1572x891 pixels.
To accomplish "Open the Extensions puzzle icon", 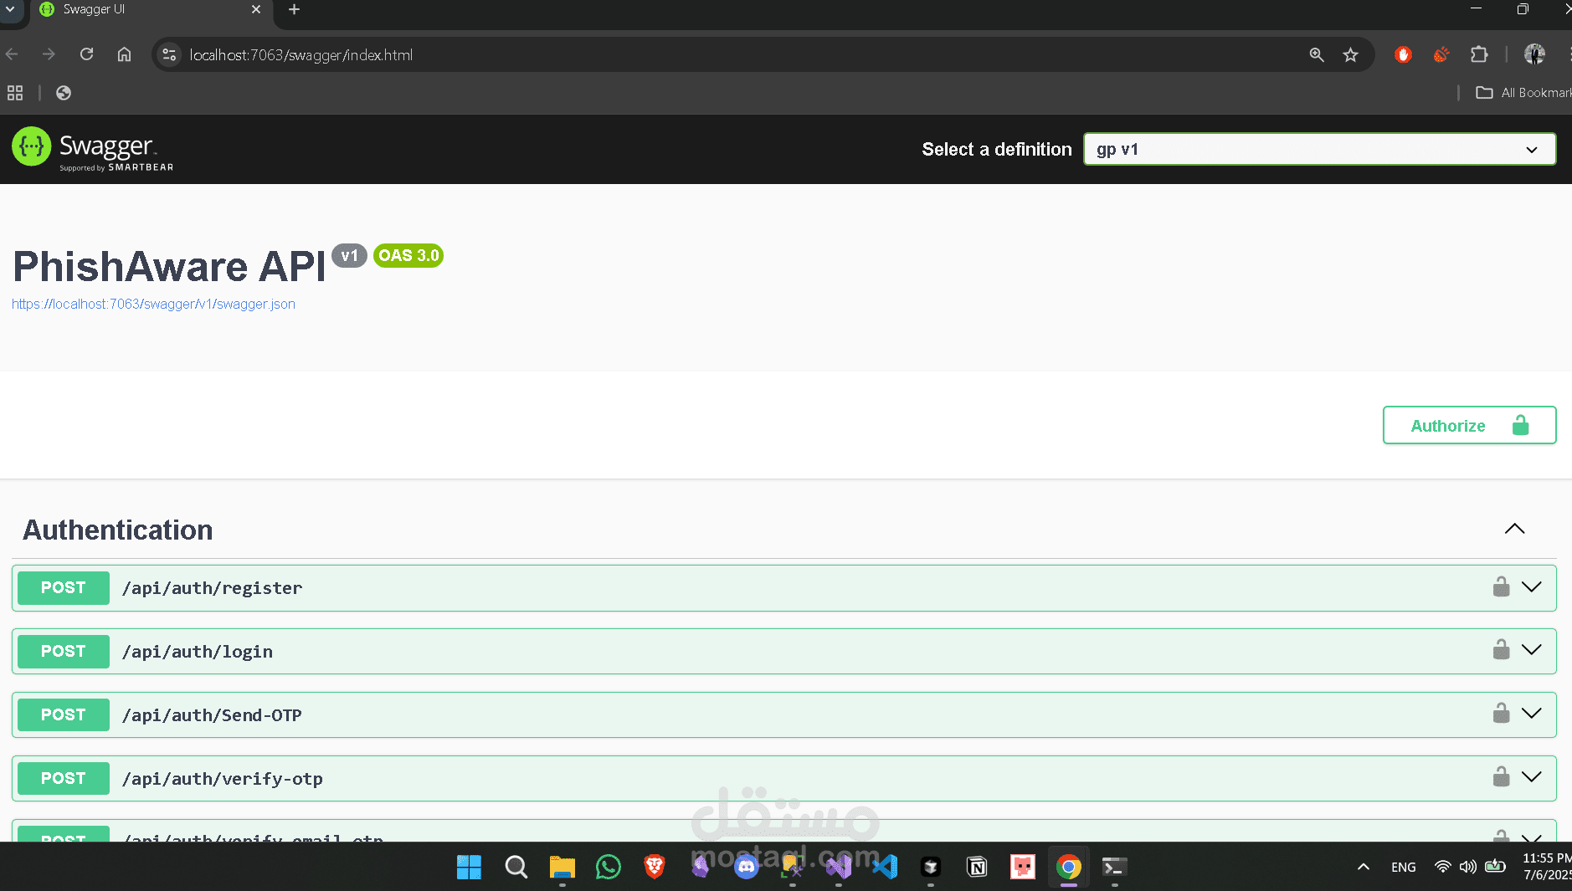I will point(1479,54).
